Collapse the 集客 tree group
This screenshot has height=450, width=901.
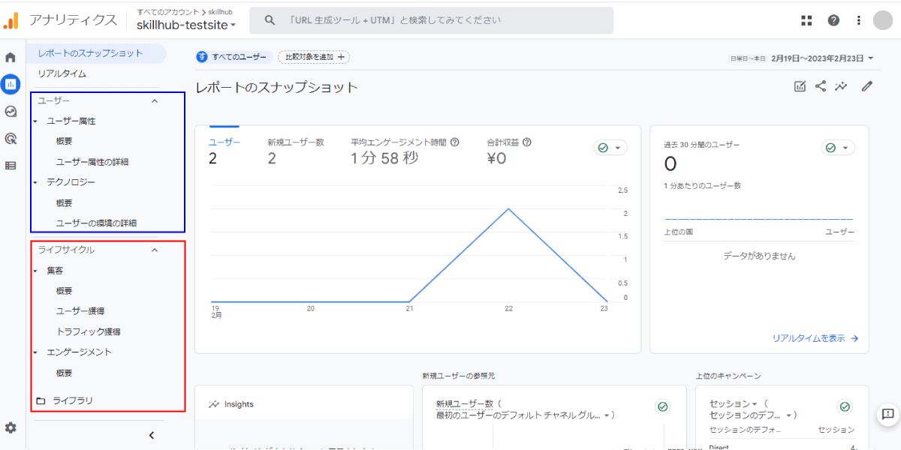[x=35, y=270]
